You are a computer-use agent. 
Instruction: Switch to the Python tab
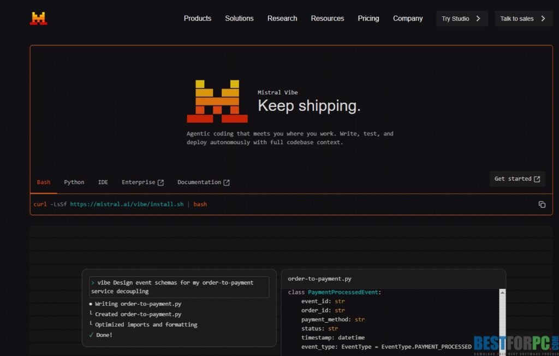(74, 182)
